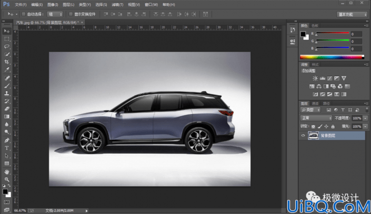Select the Eyedropper tool

click(7, 70)
